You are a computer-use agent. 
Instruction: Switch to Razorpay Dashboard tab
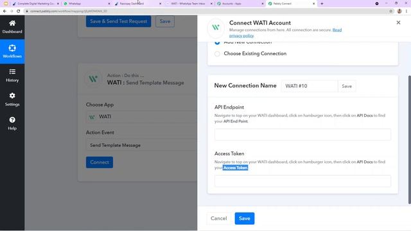[137, 4]
